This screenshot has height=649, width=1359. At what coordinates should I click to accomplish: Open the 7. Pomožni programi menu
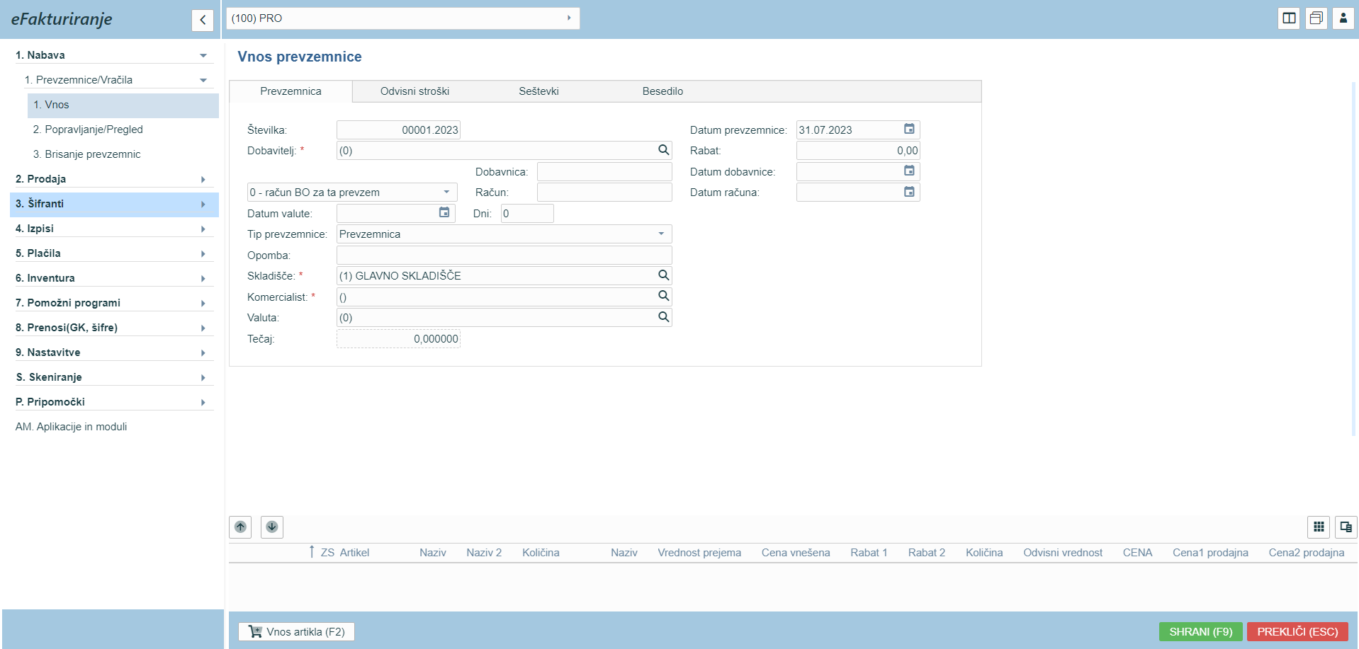pyautogui.click(x=113, y=303)
